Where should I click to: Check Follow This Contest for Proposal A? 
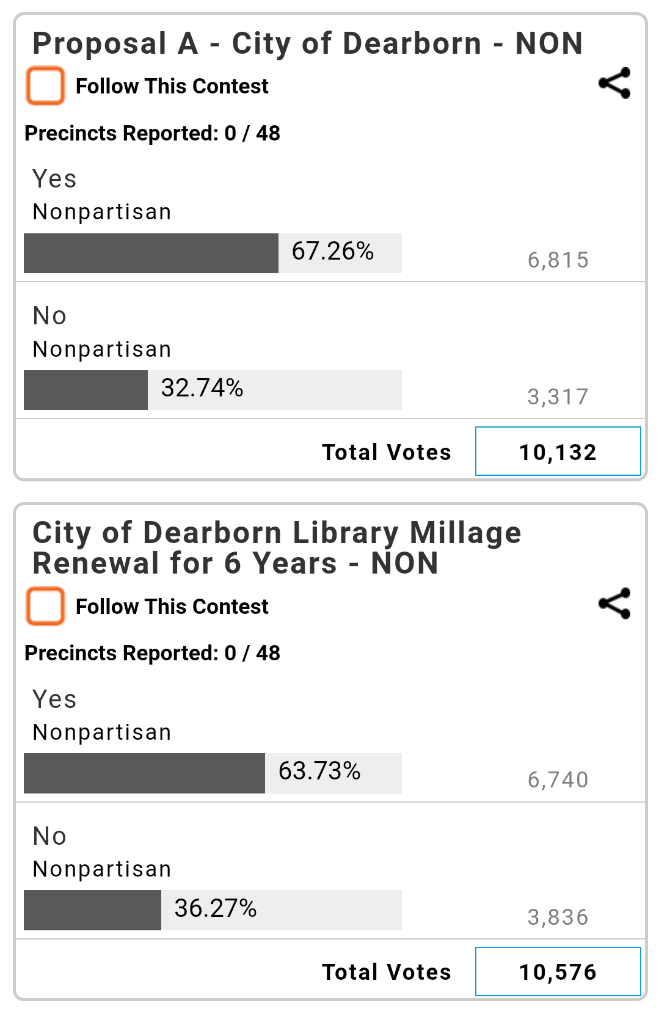point(45,86)
